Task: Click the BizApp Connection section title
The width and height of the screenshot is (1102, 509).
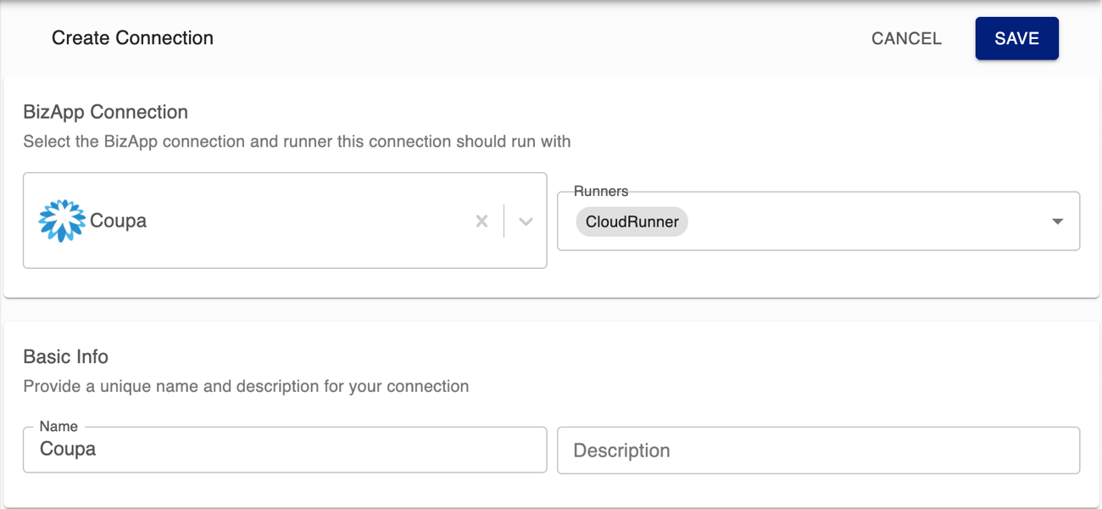Action: (103, 111)
